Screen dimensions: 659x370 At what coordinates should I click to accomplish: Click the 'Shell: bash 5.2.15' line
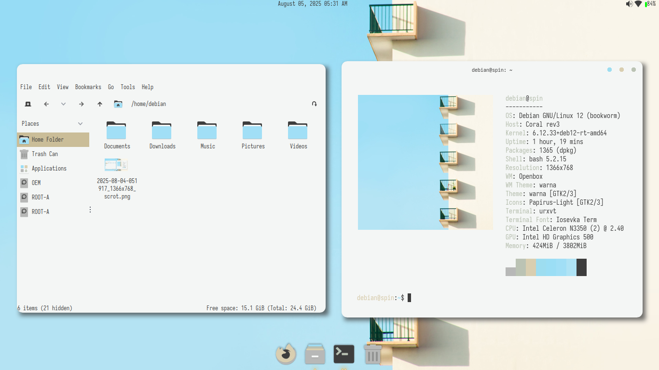(536, 159)
